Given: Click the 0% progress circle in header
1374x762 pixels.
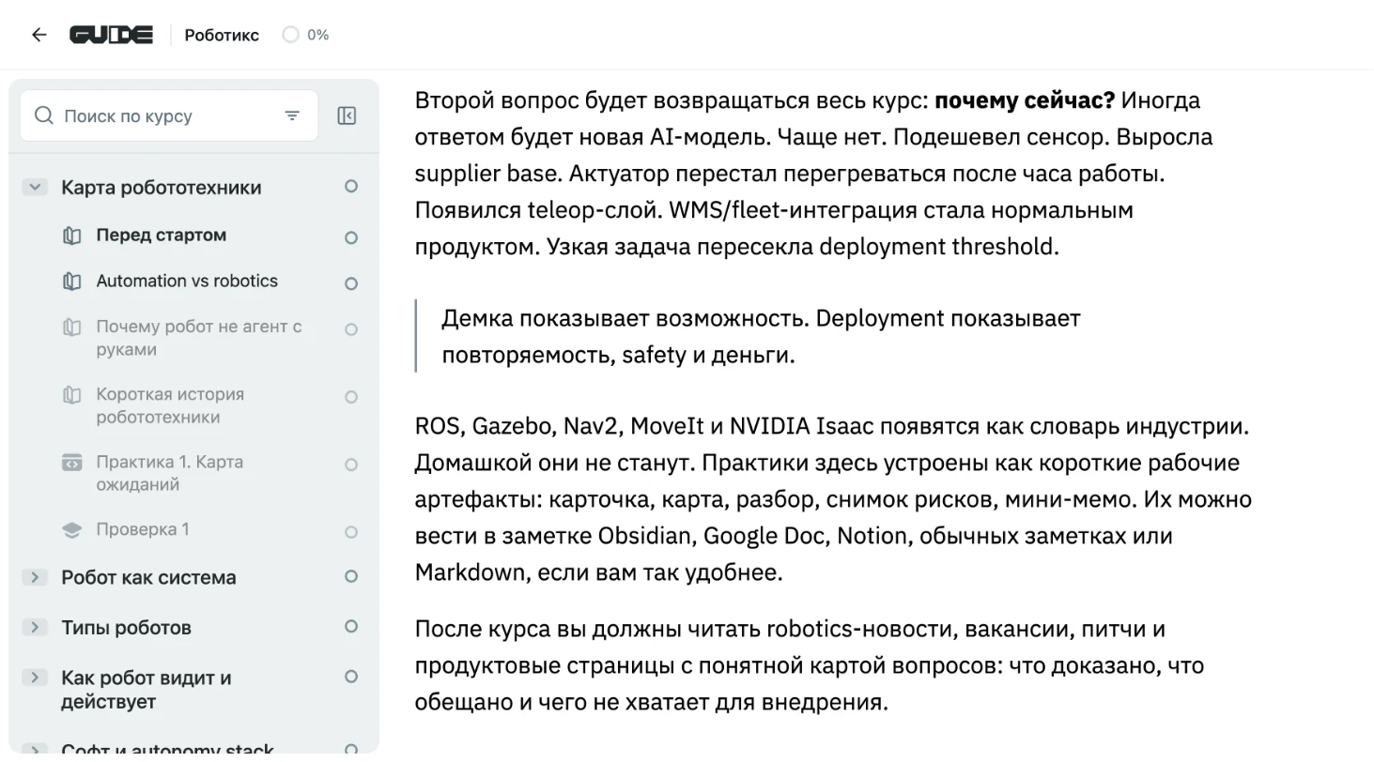Looking at the screenshot, I should (x=290, y=35).
